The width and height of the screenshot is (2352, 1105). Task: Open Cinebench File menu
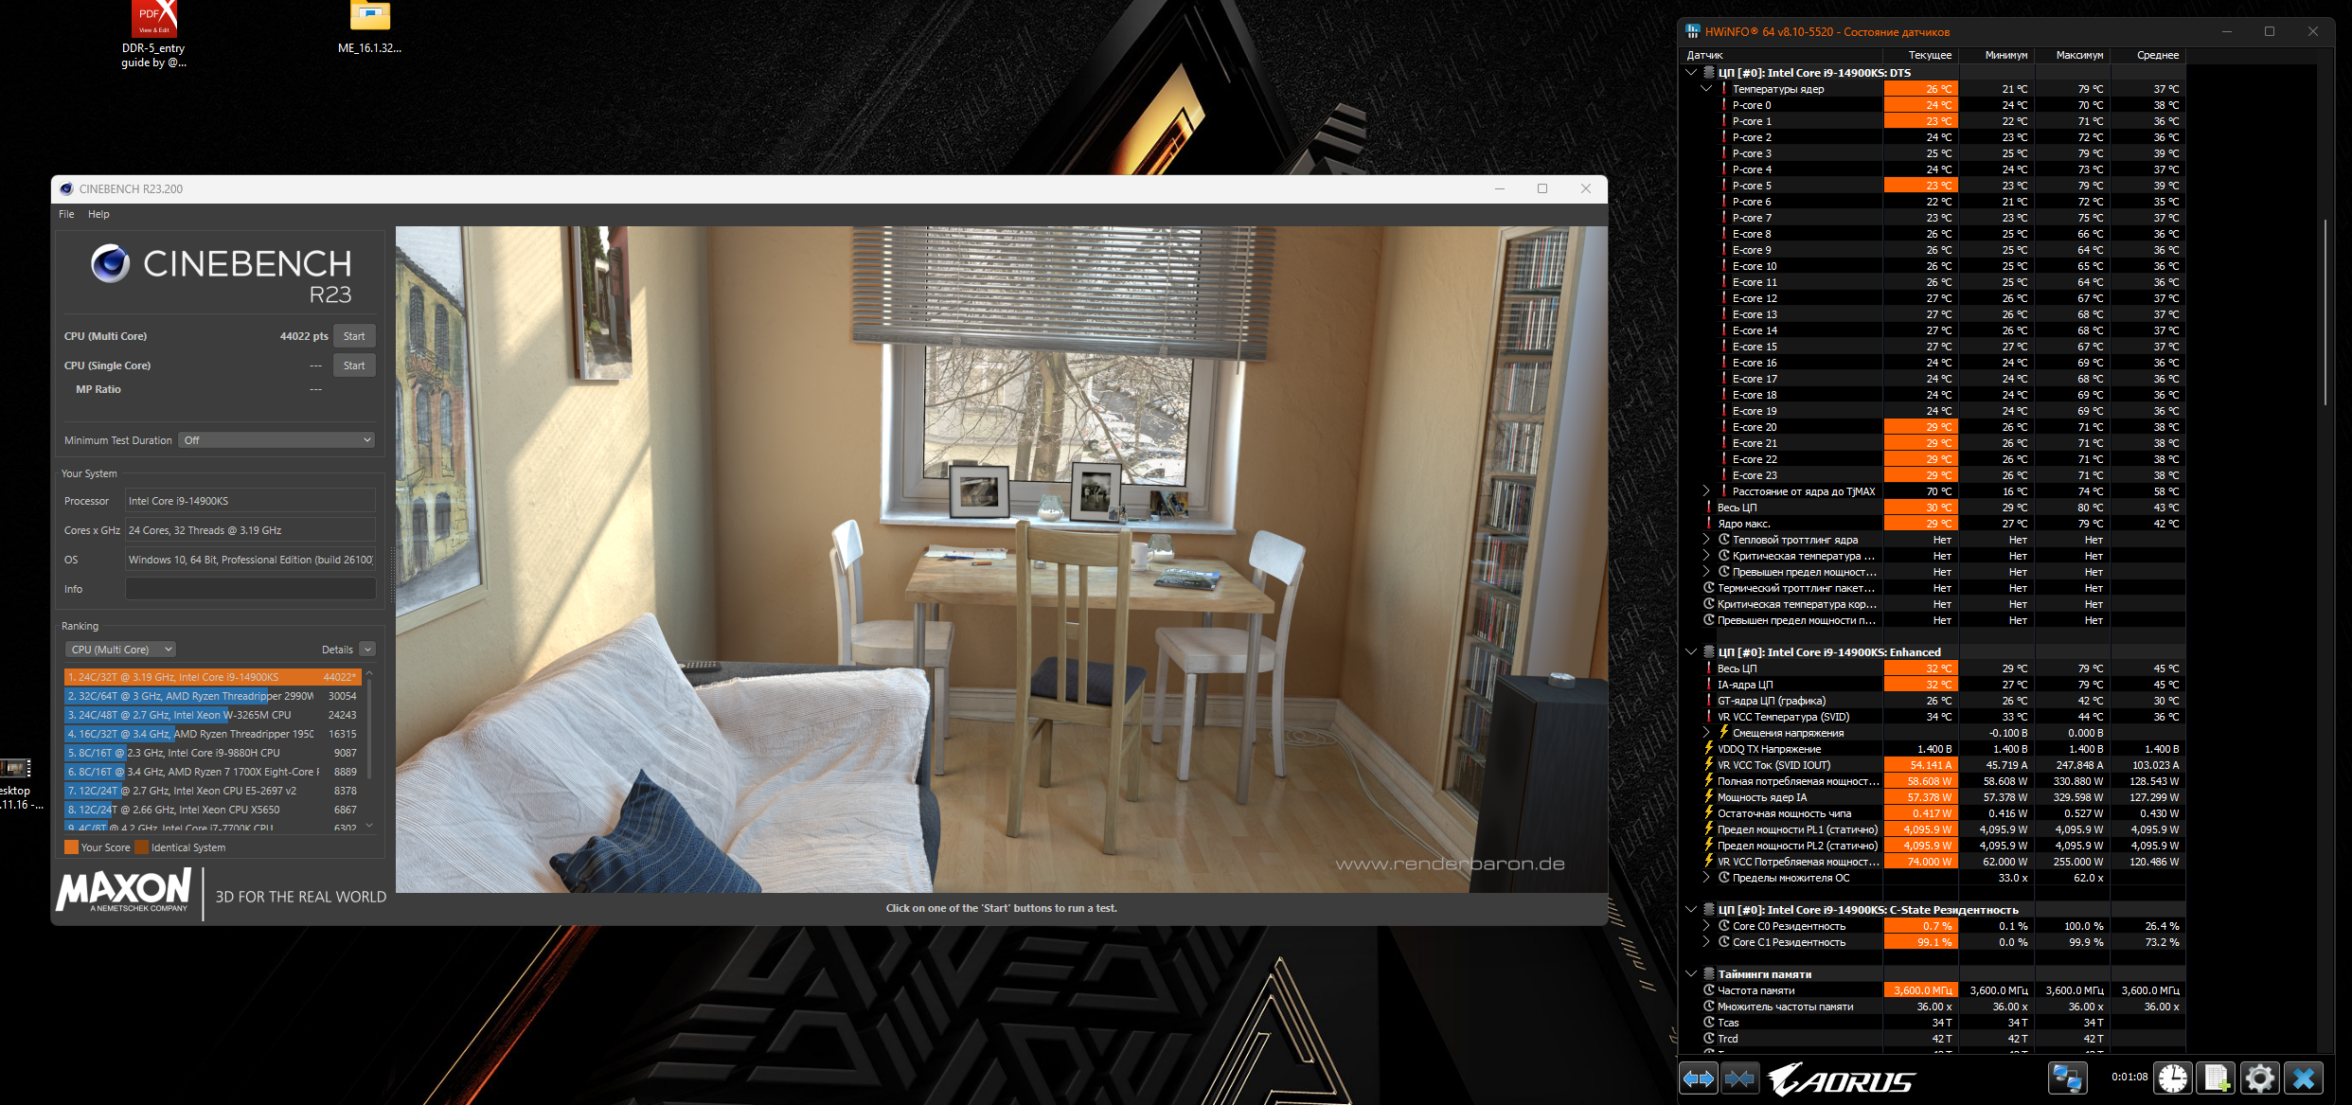tap(66, 214)
